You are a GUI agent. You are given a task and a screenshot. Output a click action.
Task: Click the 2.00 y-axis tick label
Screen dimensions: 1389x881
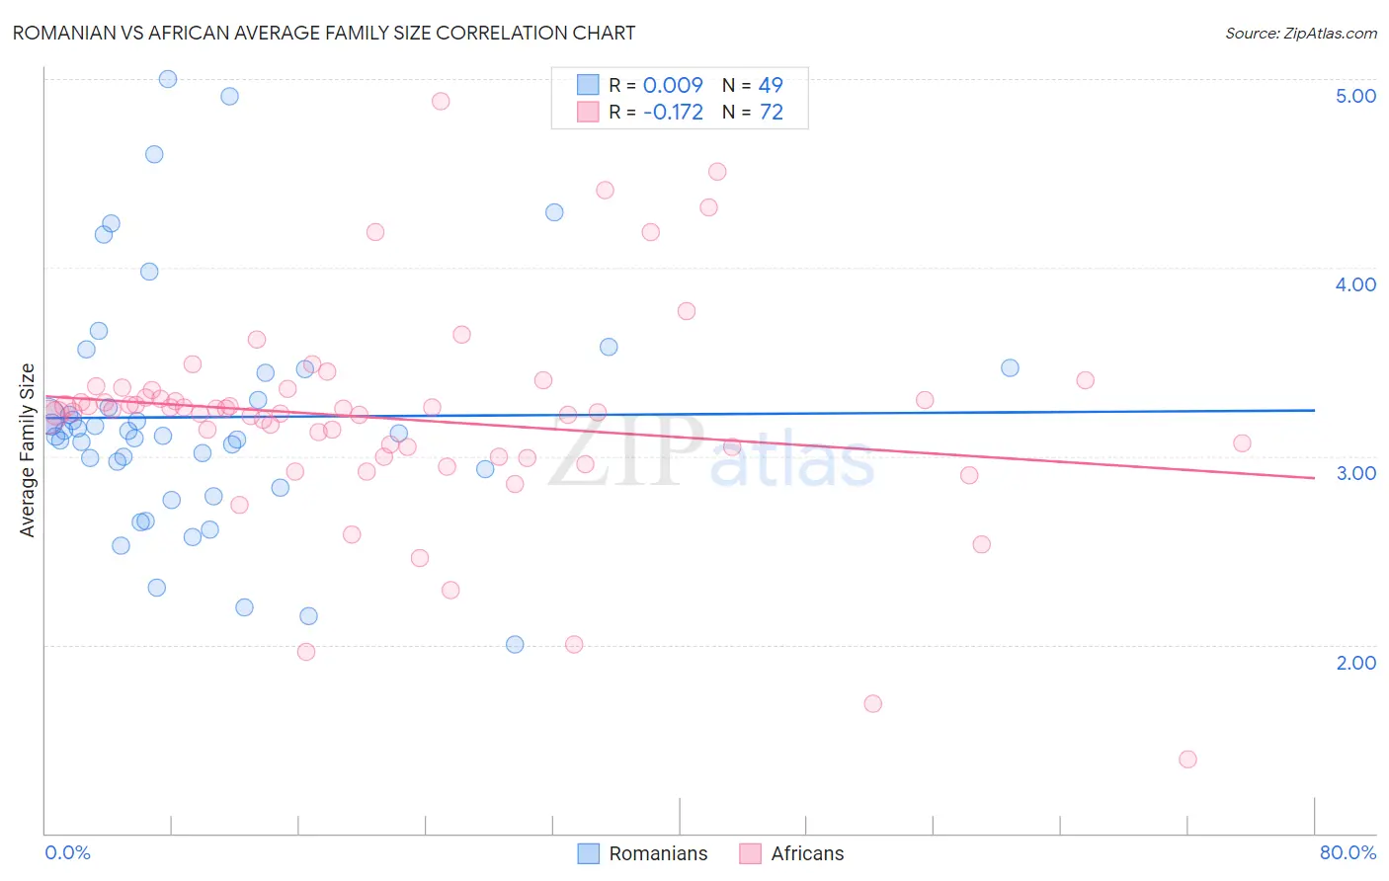(x=1355, y=663)
